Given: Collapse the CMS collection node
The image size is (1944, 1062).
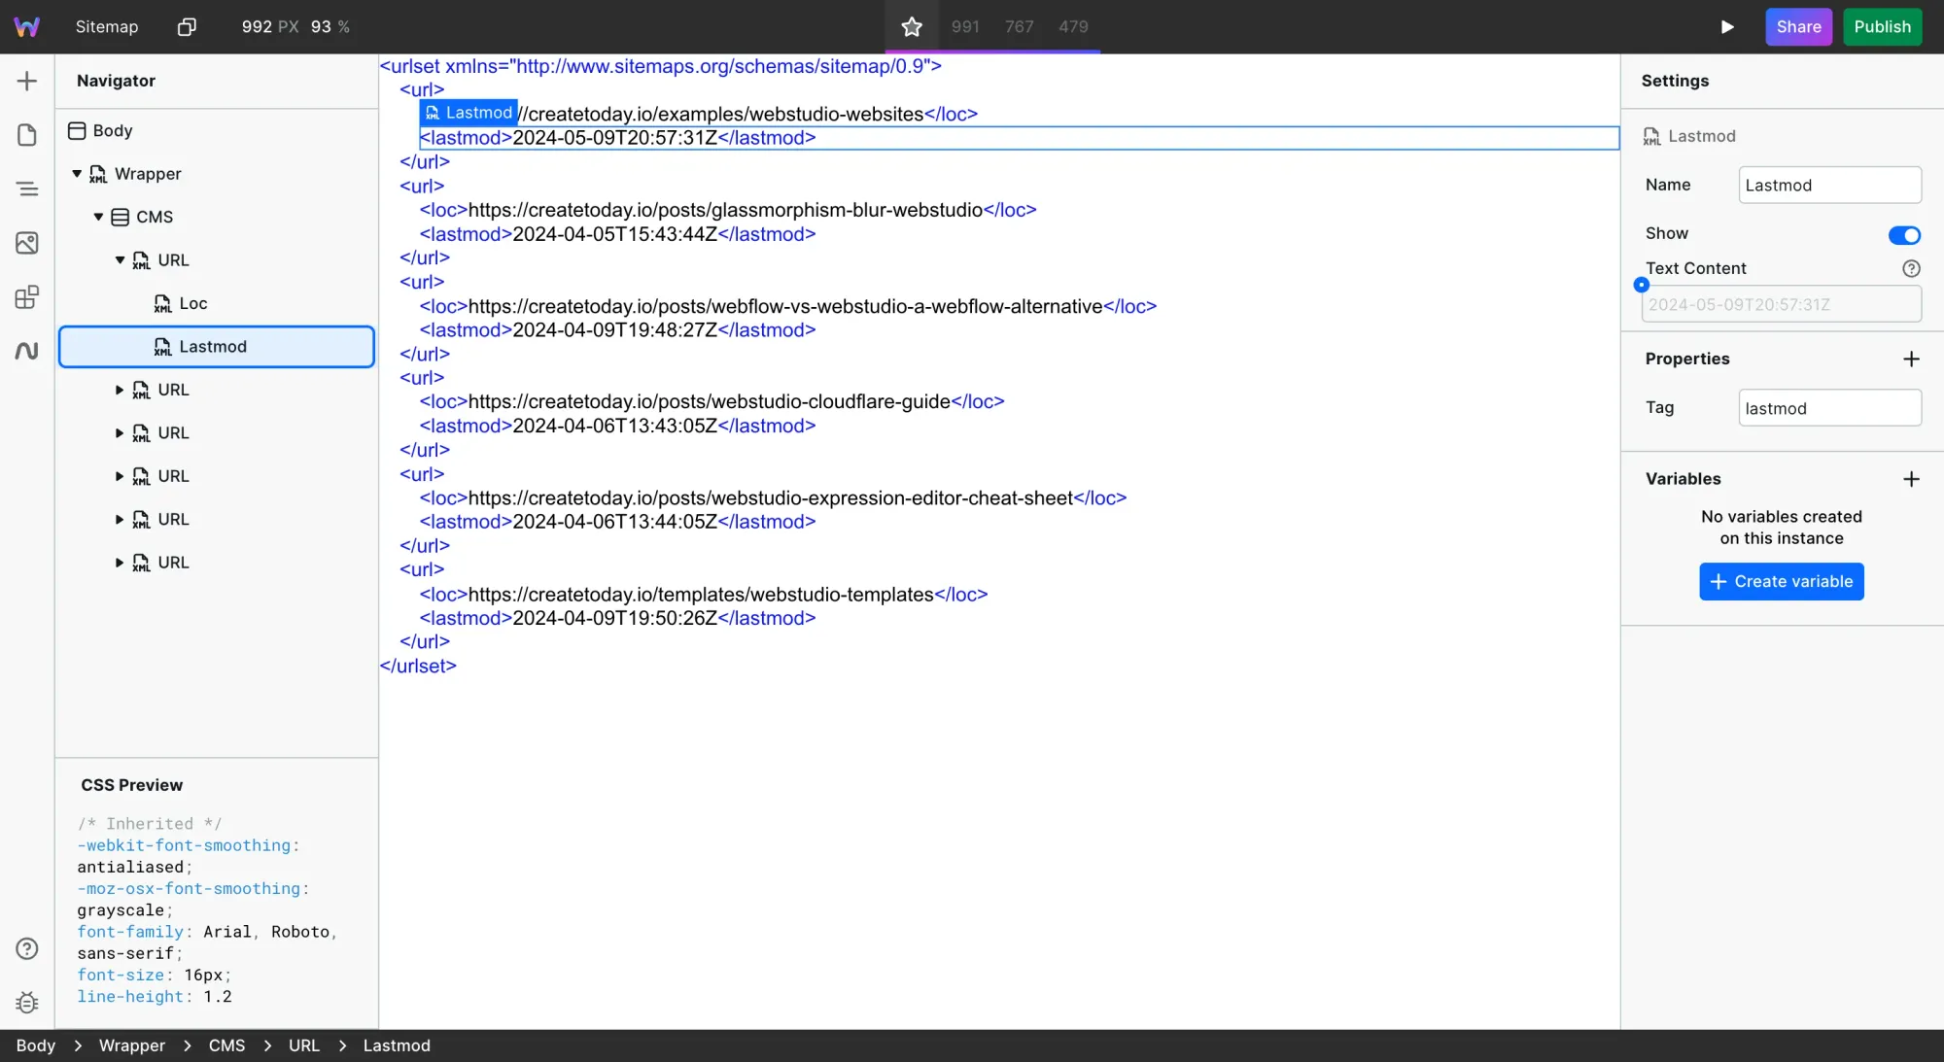Looking at the screenshot, I should (98, 217).
